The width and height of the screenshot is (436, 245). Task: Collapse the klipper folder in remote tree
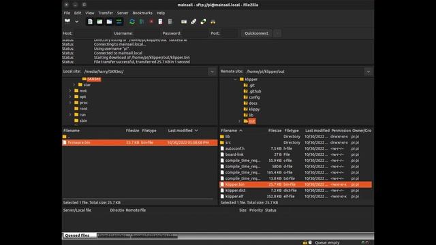click(x=236, y=80)
